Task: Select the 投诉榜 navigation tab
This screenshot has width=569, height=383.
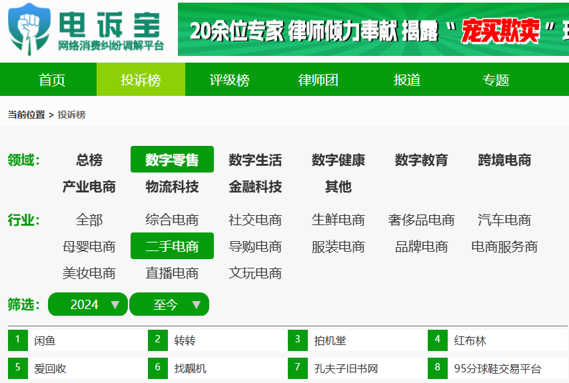Action: pos(141,79)
